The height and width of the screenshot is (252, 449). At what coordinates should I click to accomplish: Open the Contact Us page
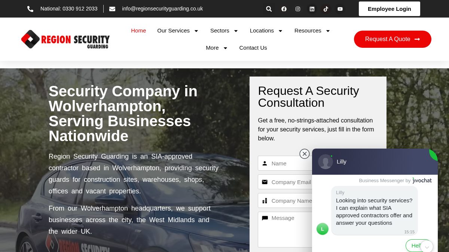[253, 48]
